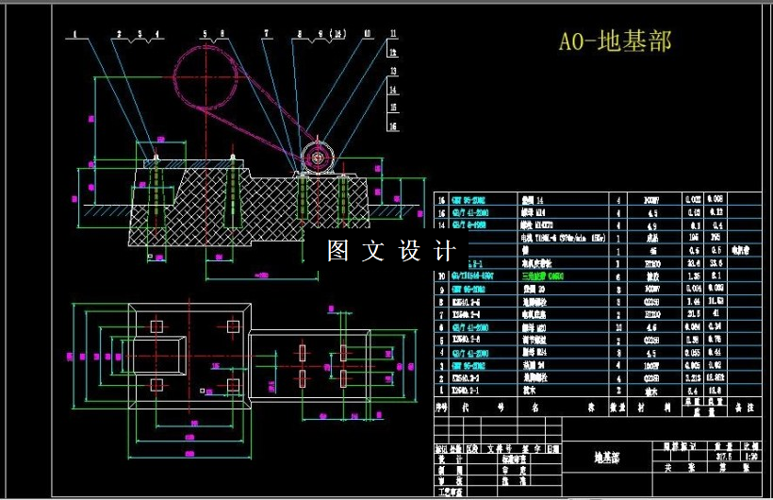Select the large magenta pulley circle
Viewport: 773px width, 500px height.
point(206,76)
